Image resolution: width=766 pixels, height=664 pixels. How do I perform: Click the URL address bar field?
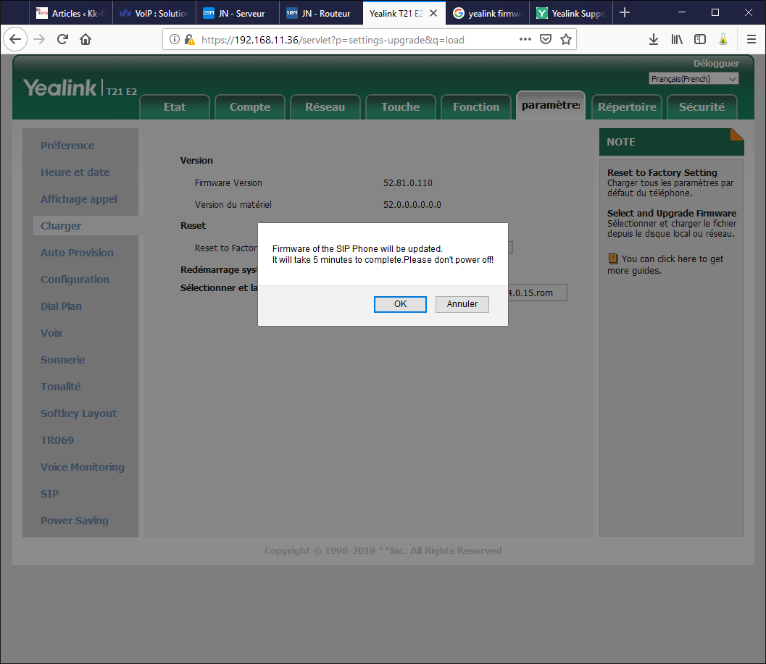point(355,40)
